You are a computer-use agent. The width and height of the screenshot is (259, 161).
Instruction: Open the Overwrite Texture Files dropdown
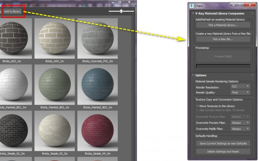240,117
